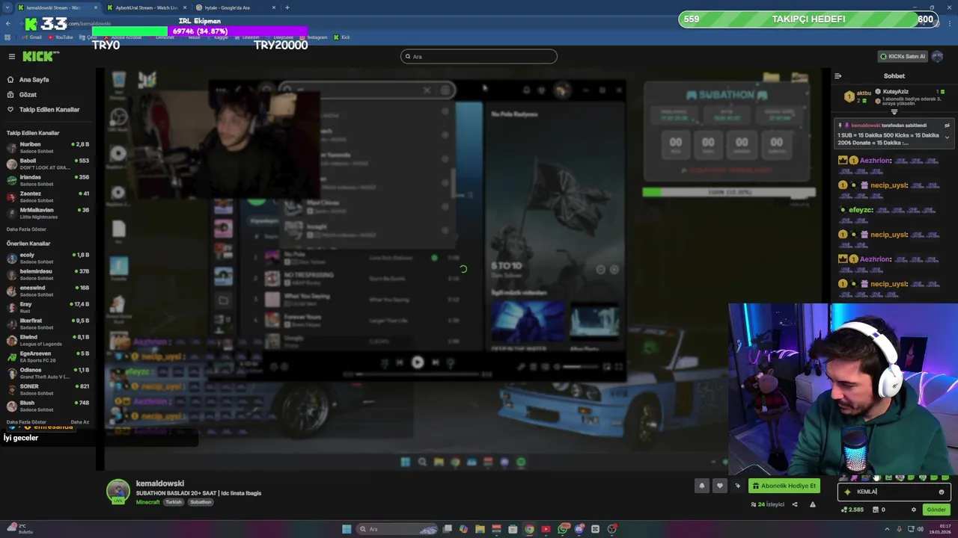Image resolution: width=958 pixels, height=538 pixels.
Task: Collapse recommended list with Daha Az
Action: (80, 422)
